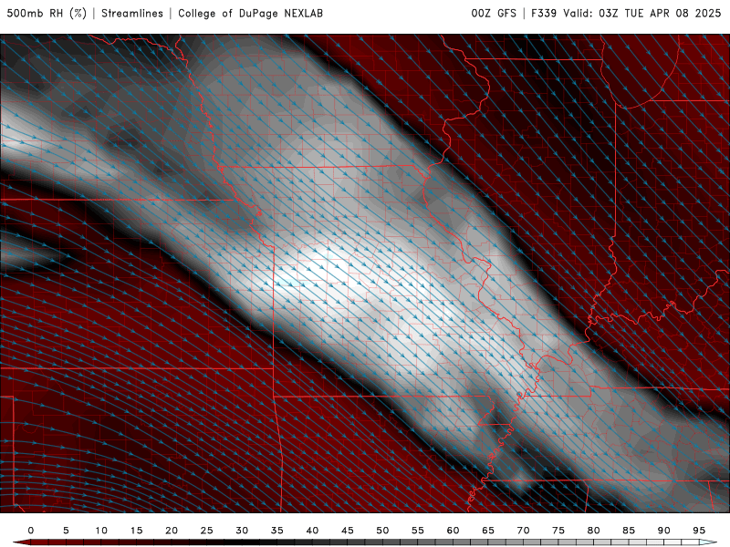Screen dimensions: 730x547
Task: Click the "35" value on color scale
Action: pyautogui.click(x=277, y=531)
